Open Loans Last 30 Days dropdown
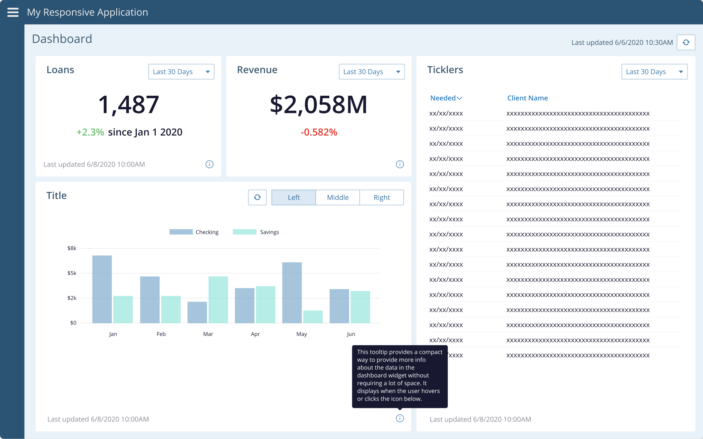 [x=181, y=72]
